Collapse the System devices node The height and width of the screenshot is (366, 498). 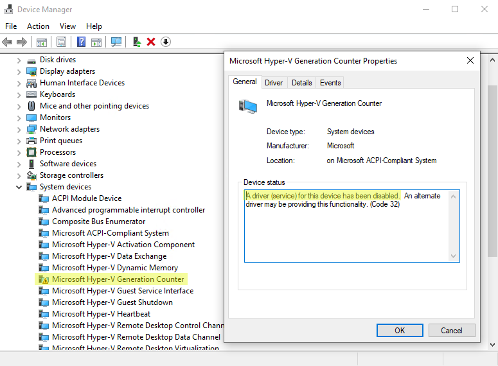19,187
